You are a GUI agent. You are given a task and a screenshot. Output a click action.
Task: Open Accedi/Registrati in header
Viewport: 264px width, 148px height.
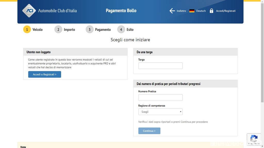pyautogui.click(x=226, y=11)
